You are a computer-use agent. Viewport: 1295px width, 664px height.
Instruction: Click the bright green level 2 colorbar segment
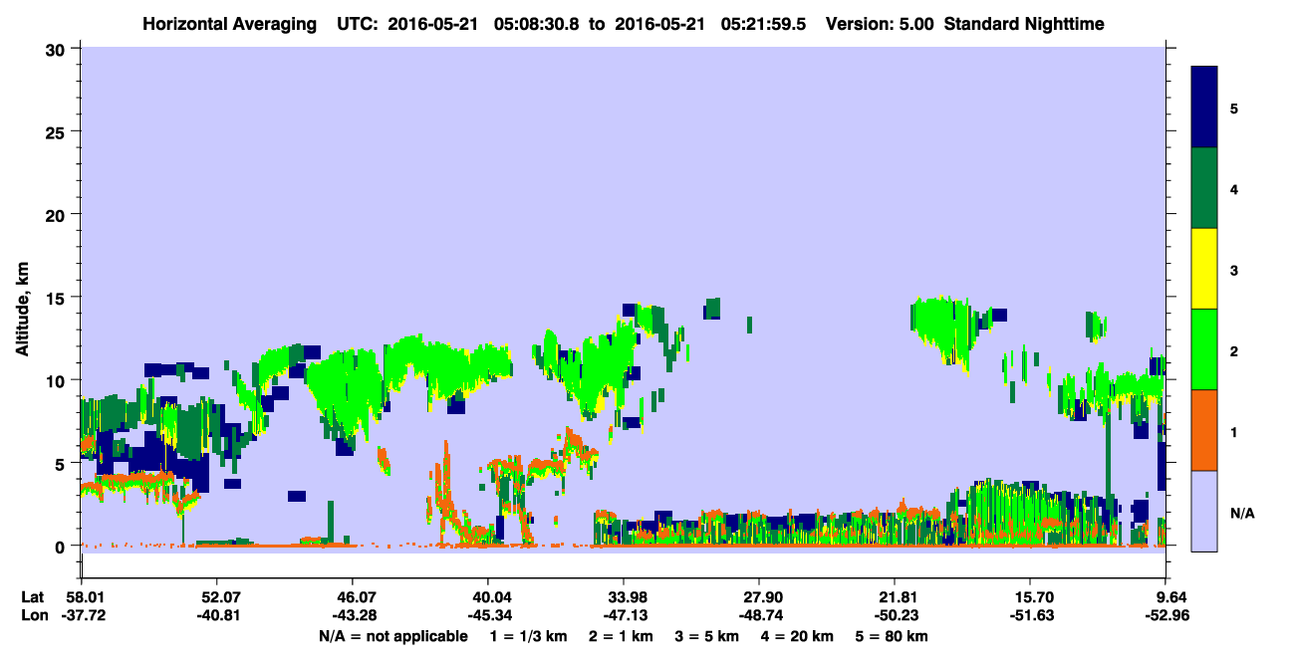click(1204, 349)
